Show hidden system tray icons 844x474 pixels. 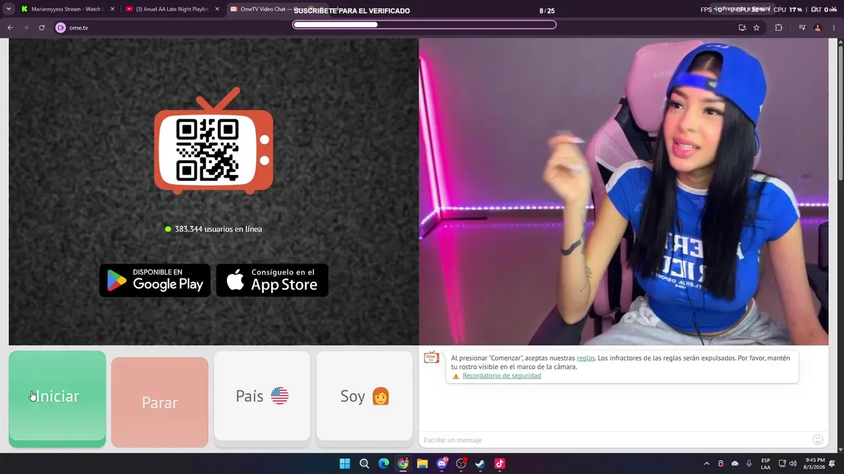tap(706, 463)
